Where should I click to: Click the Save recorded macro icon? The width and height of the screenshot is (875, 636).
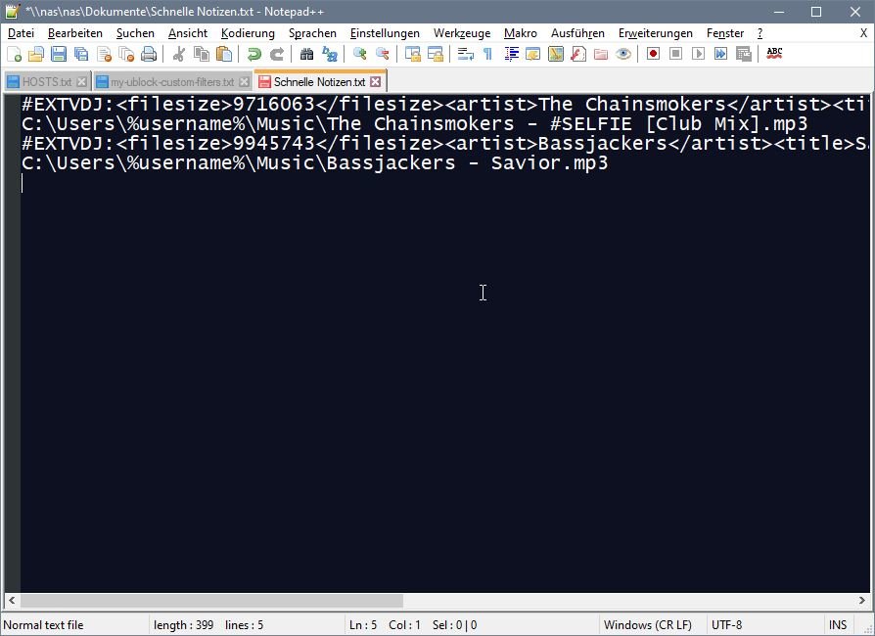point(743,54)
